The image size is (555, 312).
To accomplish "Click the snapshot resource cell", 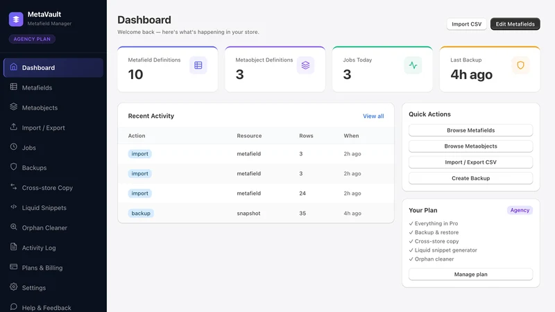I will pos(248,214).
